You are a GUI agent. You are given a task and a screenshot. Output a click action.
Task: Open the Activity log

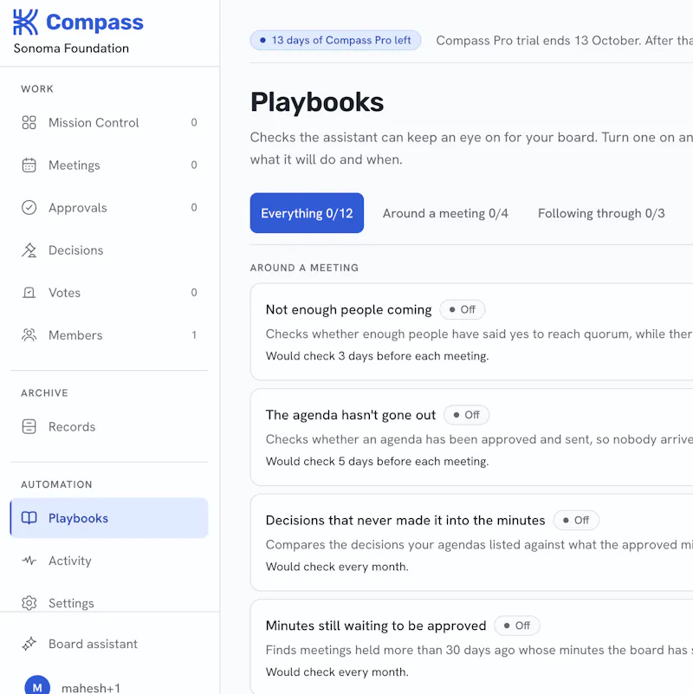109,561
